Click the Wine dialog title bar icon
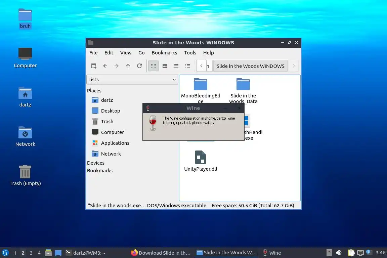This screenshot has width=387, height=258. coord(148,108)
